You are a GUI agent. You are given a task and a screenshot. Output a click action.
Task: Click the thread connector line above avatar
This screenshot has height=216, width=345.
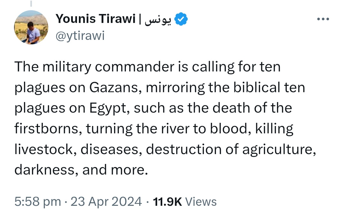click(x=31, y=3)
